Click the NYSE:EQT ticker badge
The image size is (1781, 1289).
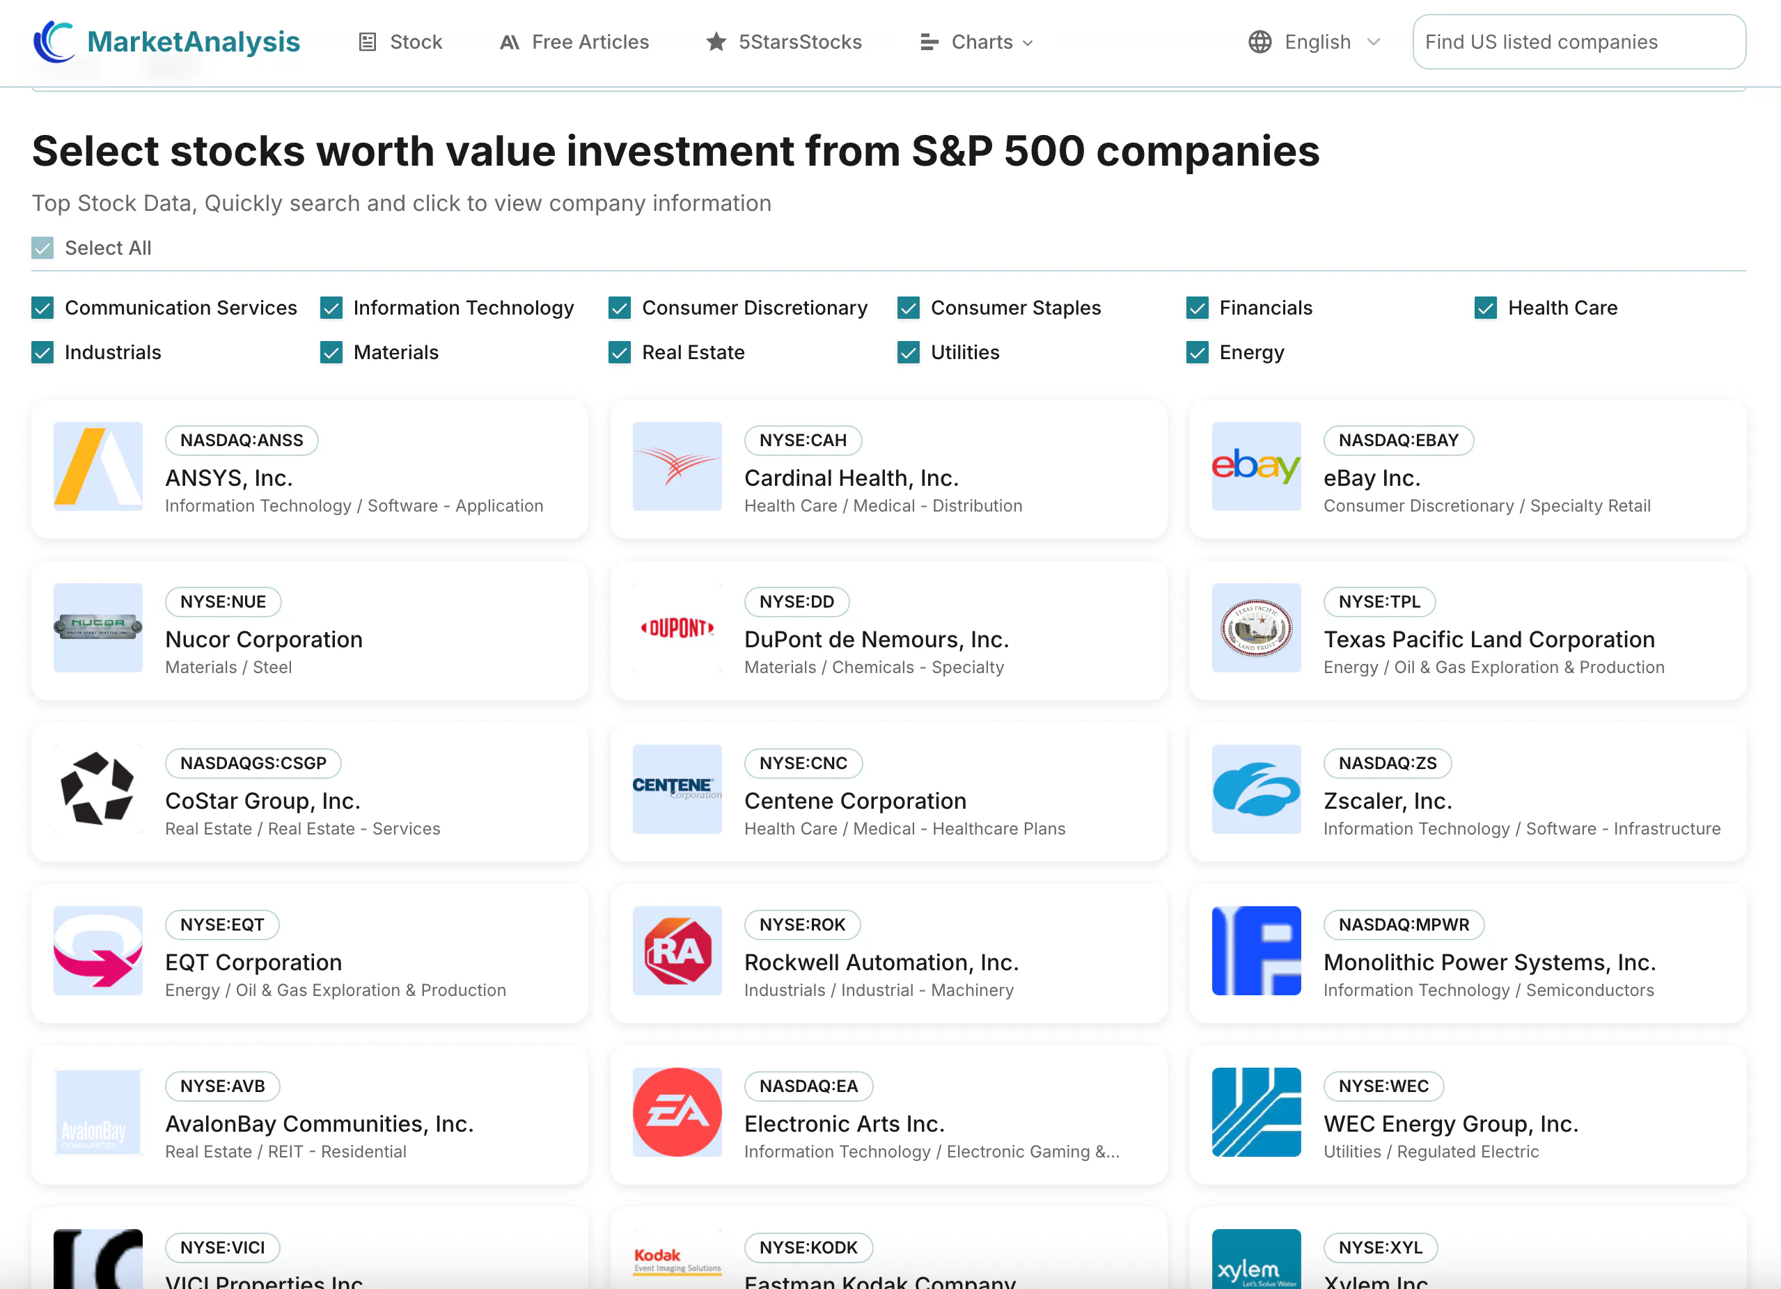click(222, 925)
